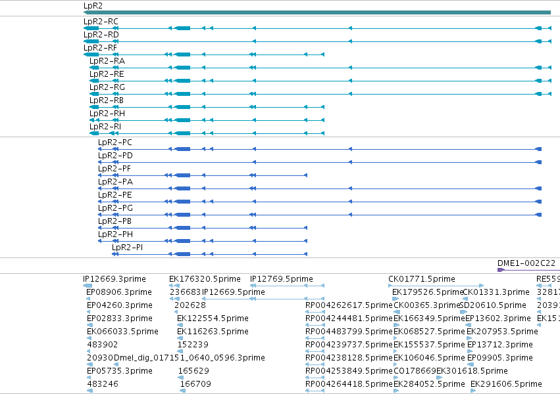
Task: Select the CK00365.3prime EST label
Action: tap(427, 306)
